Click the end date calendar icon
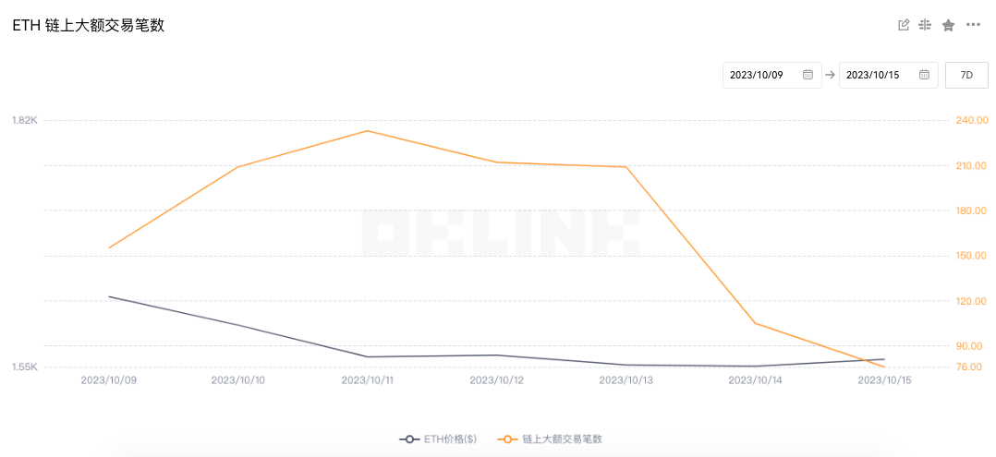The image size is (996, 457). pyautogui.click(x=924, y=75)
